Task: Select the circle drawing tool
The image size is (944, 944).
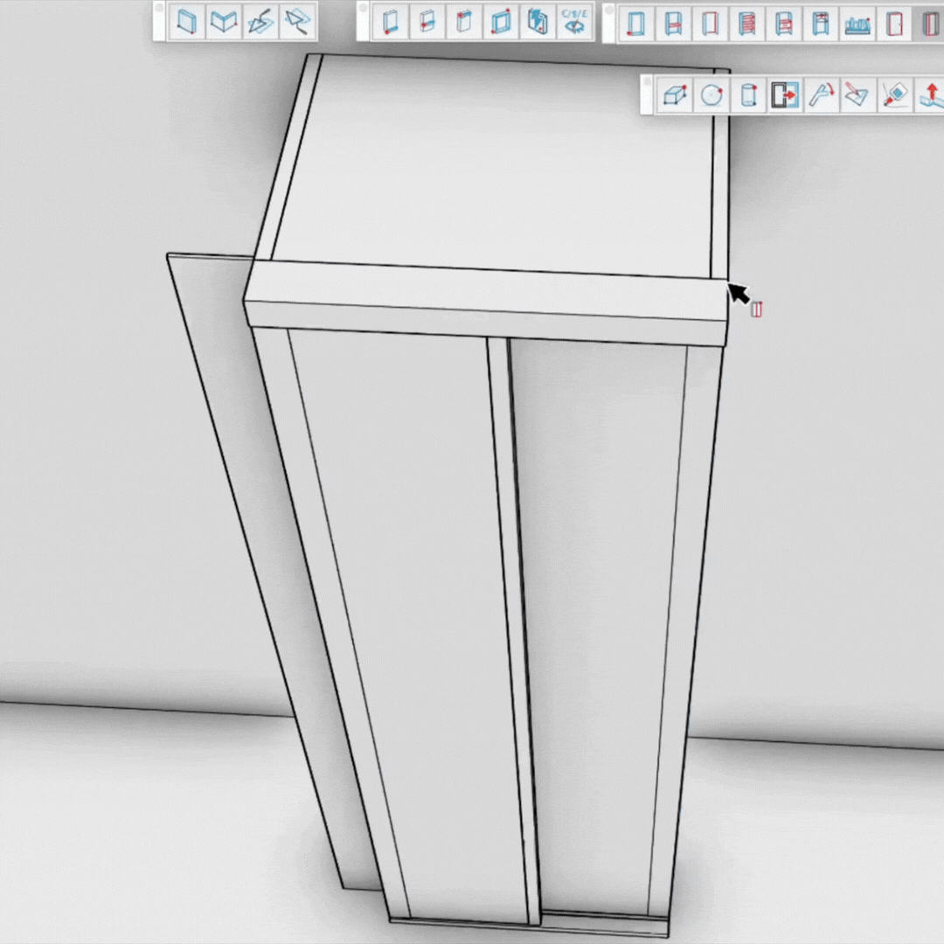Action: [711, 94]
